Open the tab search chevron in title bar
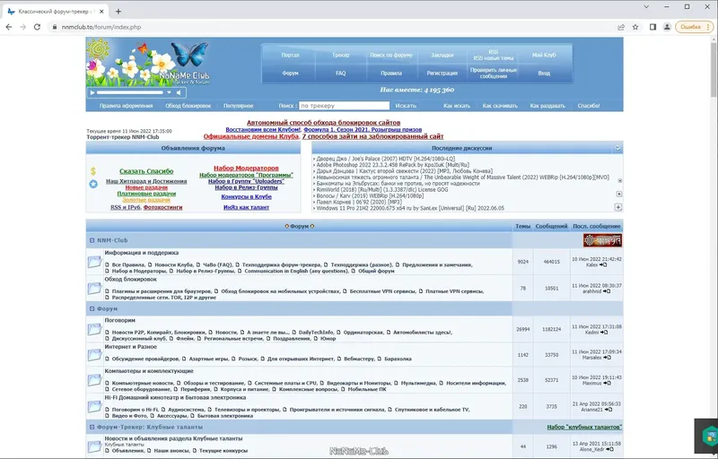 click(646, 7)
